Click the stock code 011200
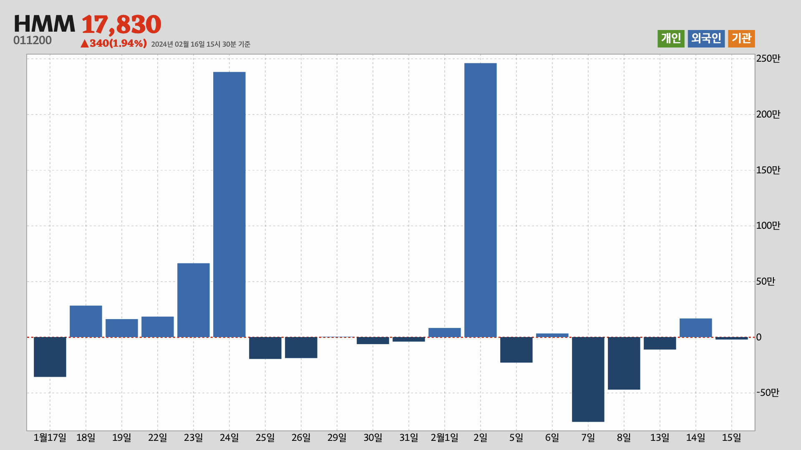 (x=33, y=40)
